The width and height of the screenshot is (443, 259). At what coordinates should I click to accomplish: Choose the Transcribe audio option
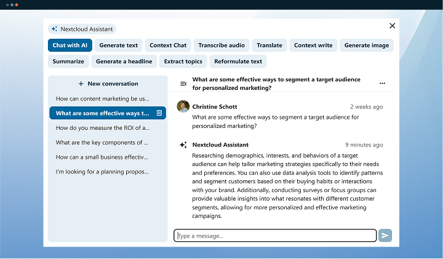221,46
